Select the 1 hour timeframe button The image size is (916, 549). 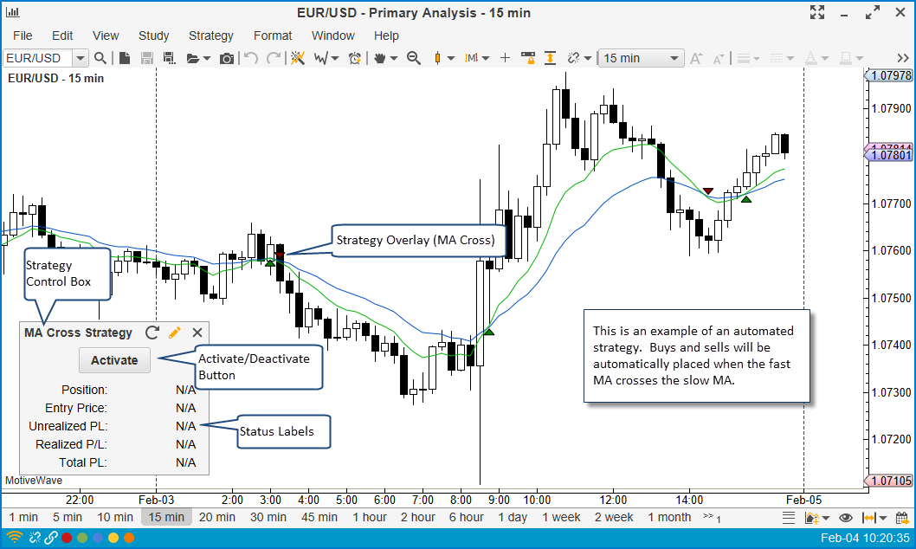pyautogui.click(x=369, y=517)
